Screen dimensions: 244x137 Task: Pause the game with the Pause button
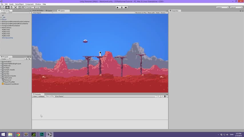click(x=122, y=7)
